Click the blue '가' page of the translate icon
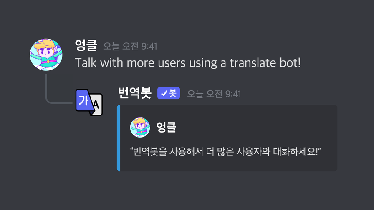Viewport: 374px width, 210px height. pos(84,100)
